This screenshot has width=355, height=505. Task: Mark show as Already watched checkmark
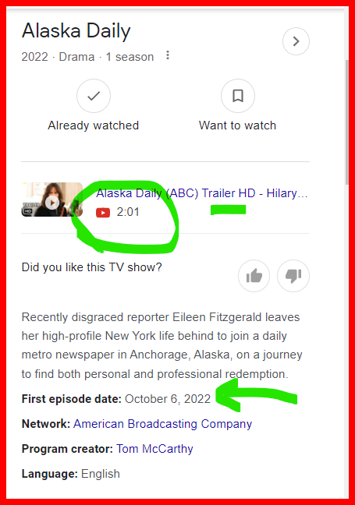[x=94, y=96]
